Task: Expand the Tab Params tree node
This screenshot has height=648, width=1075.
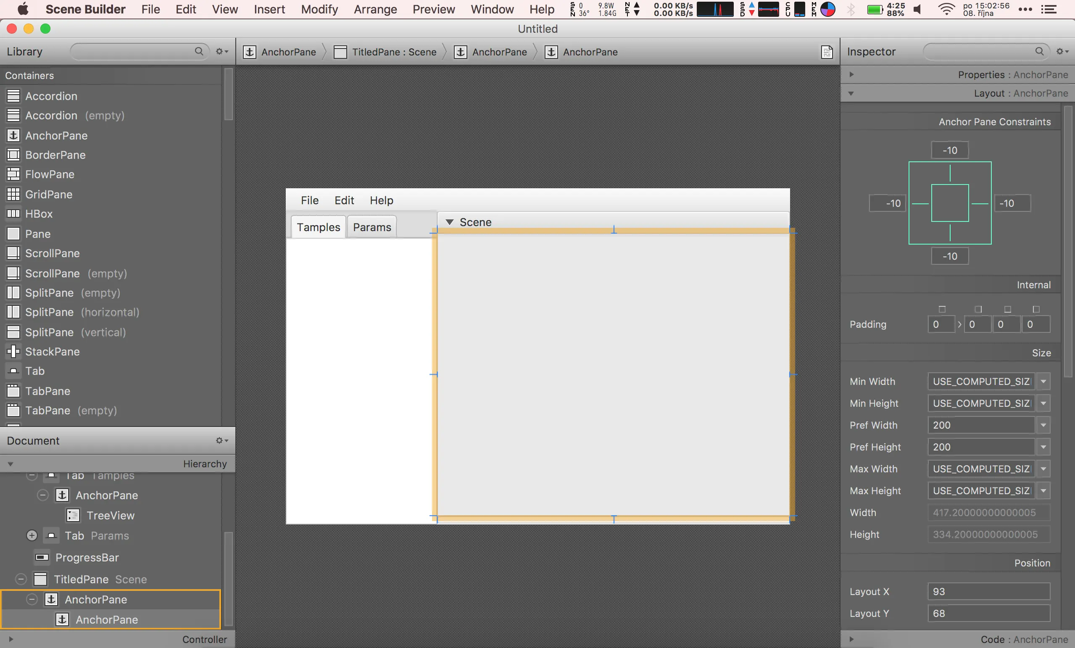Action: 32,535
